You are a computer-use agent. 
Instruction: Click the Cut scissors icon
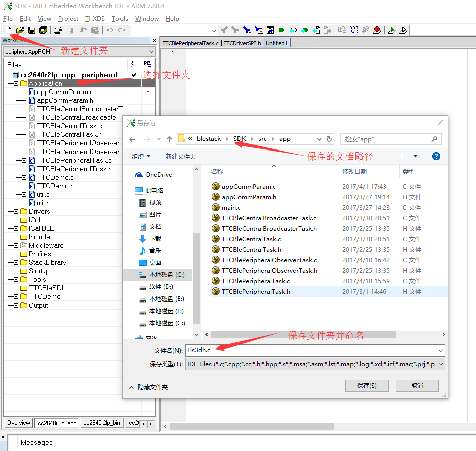click(x=72, y=30)
